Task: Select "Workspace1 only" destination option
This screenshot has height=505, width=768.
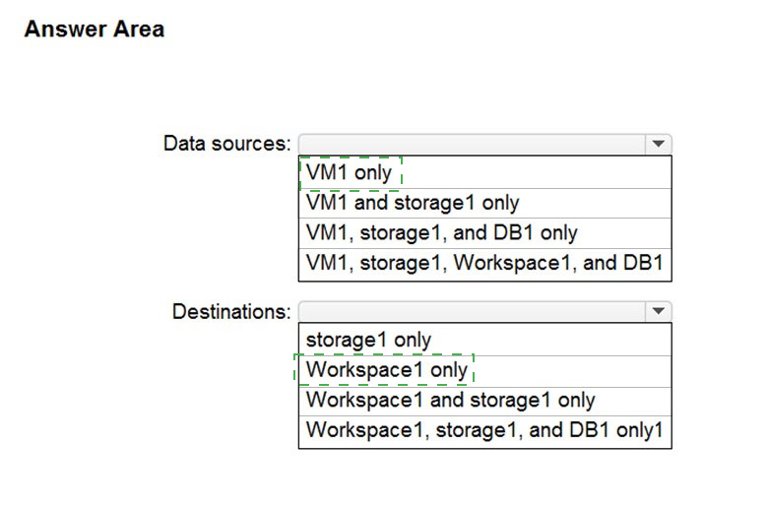Action: coord(387,370)
